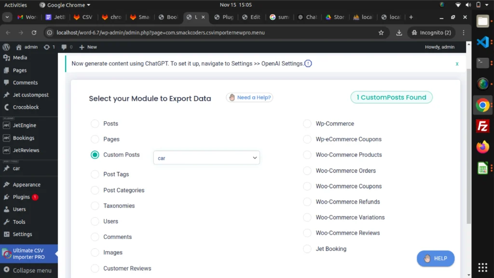Select the Posts radio button
Screen dimensions: 494x278
pyautogui.click(x=95, y=124)
